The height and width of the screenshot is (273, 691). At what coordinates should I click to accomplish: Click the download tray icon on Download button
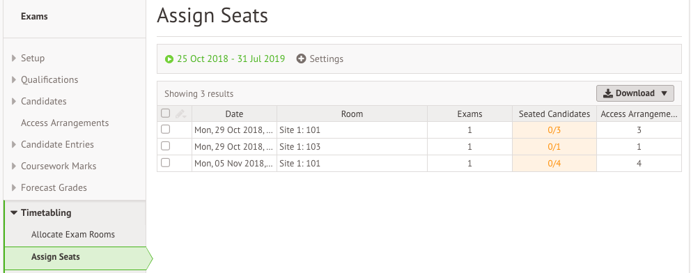(x=608, y=93)
